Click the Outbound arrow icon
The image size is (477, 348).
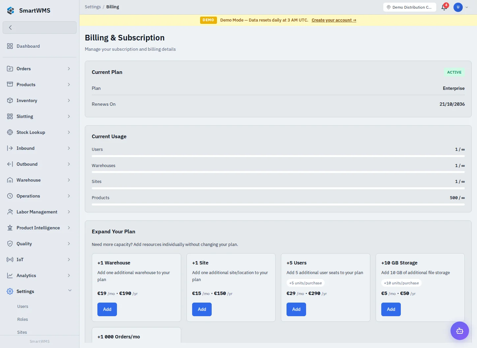tap(10, 164)
